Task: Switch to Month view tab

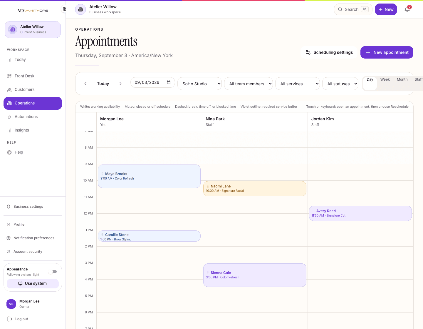Action: [402, 79]
